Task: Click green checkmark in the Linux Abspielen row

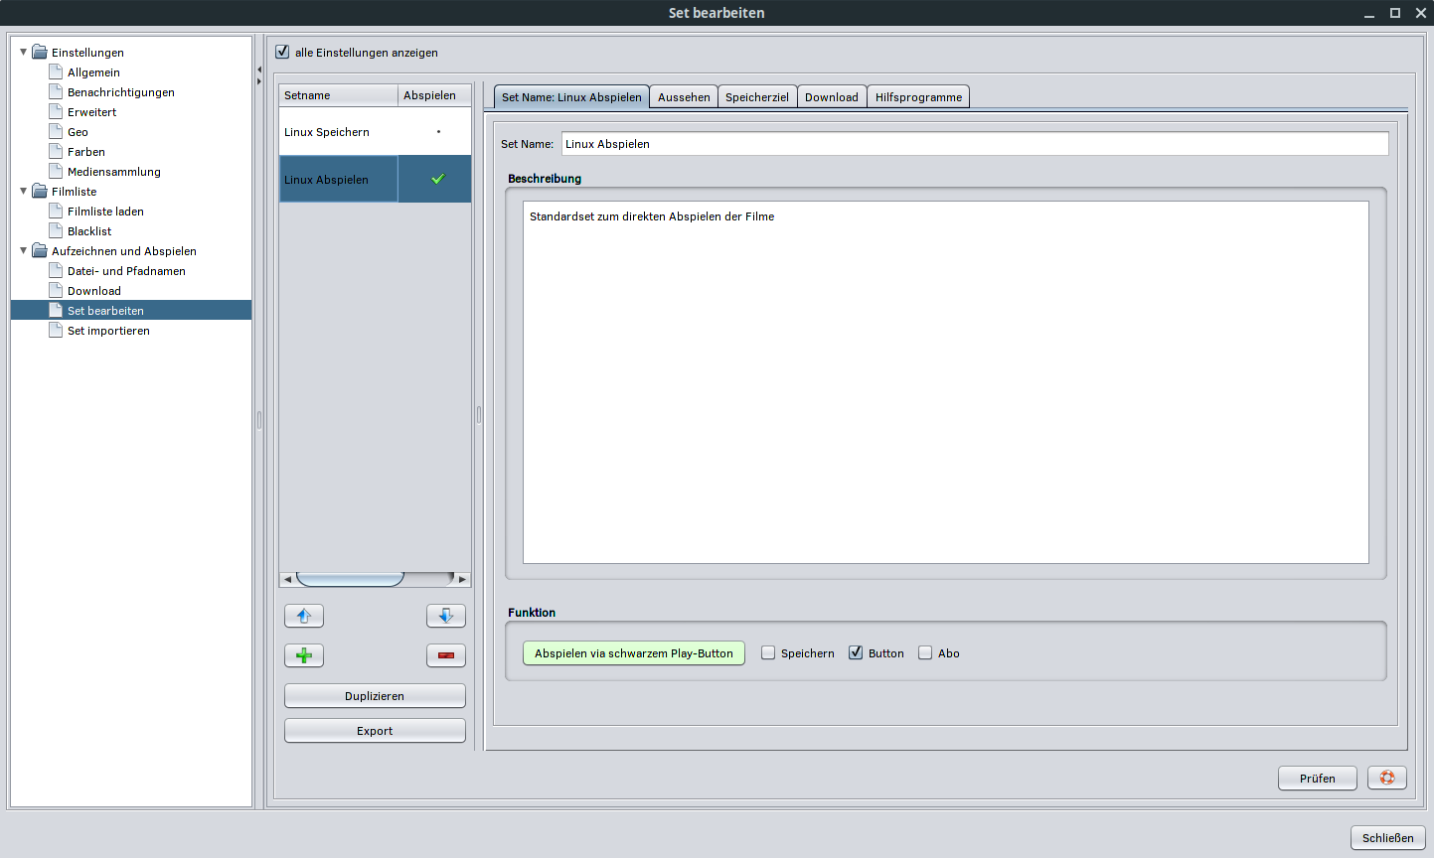Action: tap(437, 179)
